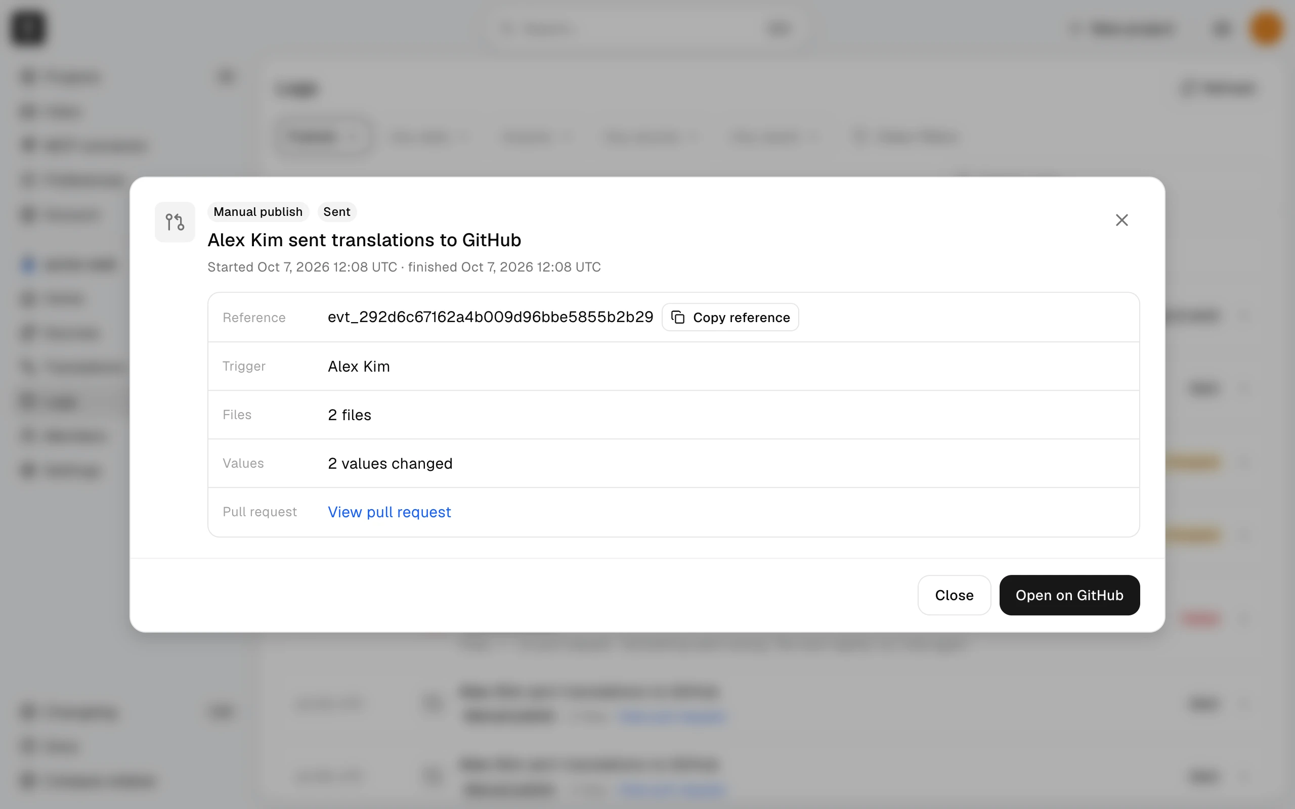The image size is (1295, 809).
Task: Click the app logo in the top-left corner
Action: (28, 28)
